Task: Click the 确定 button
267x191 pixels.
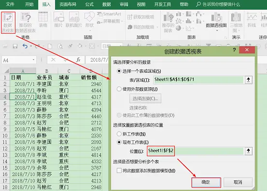Action: tap(206, 182)
